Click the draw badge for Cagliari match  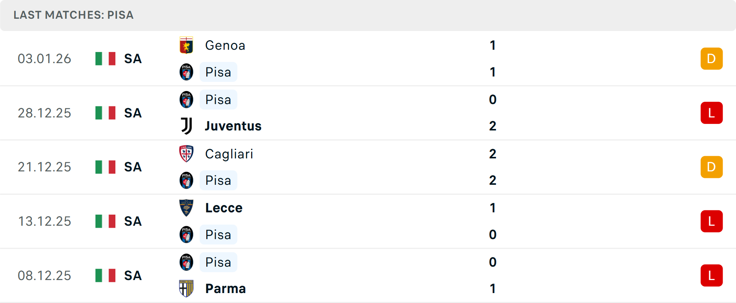(x=711, y=167)
